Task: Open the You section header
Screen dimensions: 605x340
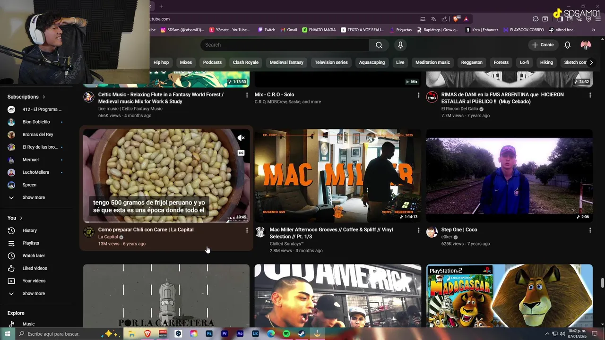Action: click(15, 218)
